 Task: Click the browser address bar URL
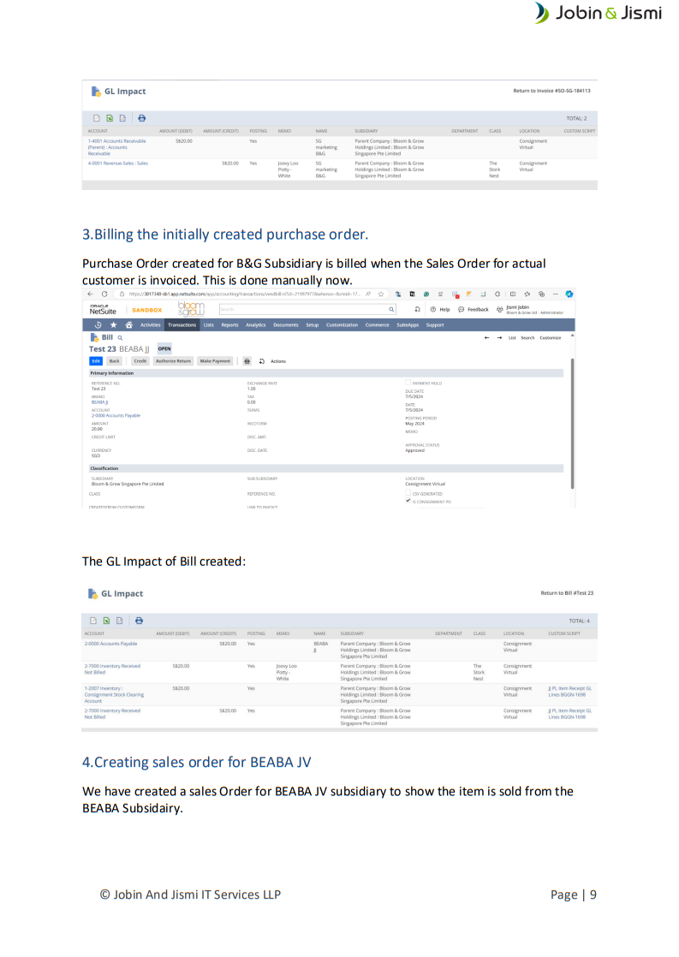[244, 294]
